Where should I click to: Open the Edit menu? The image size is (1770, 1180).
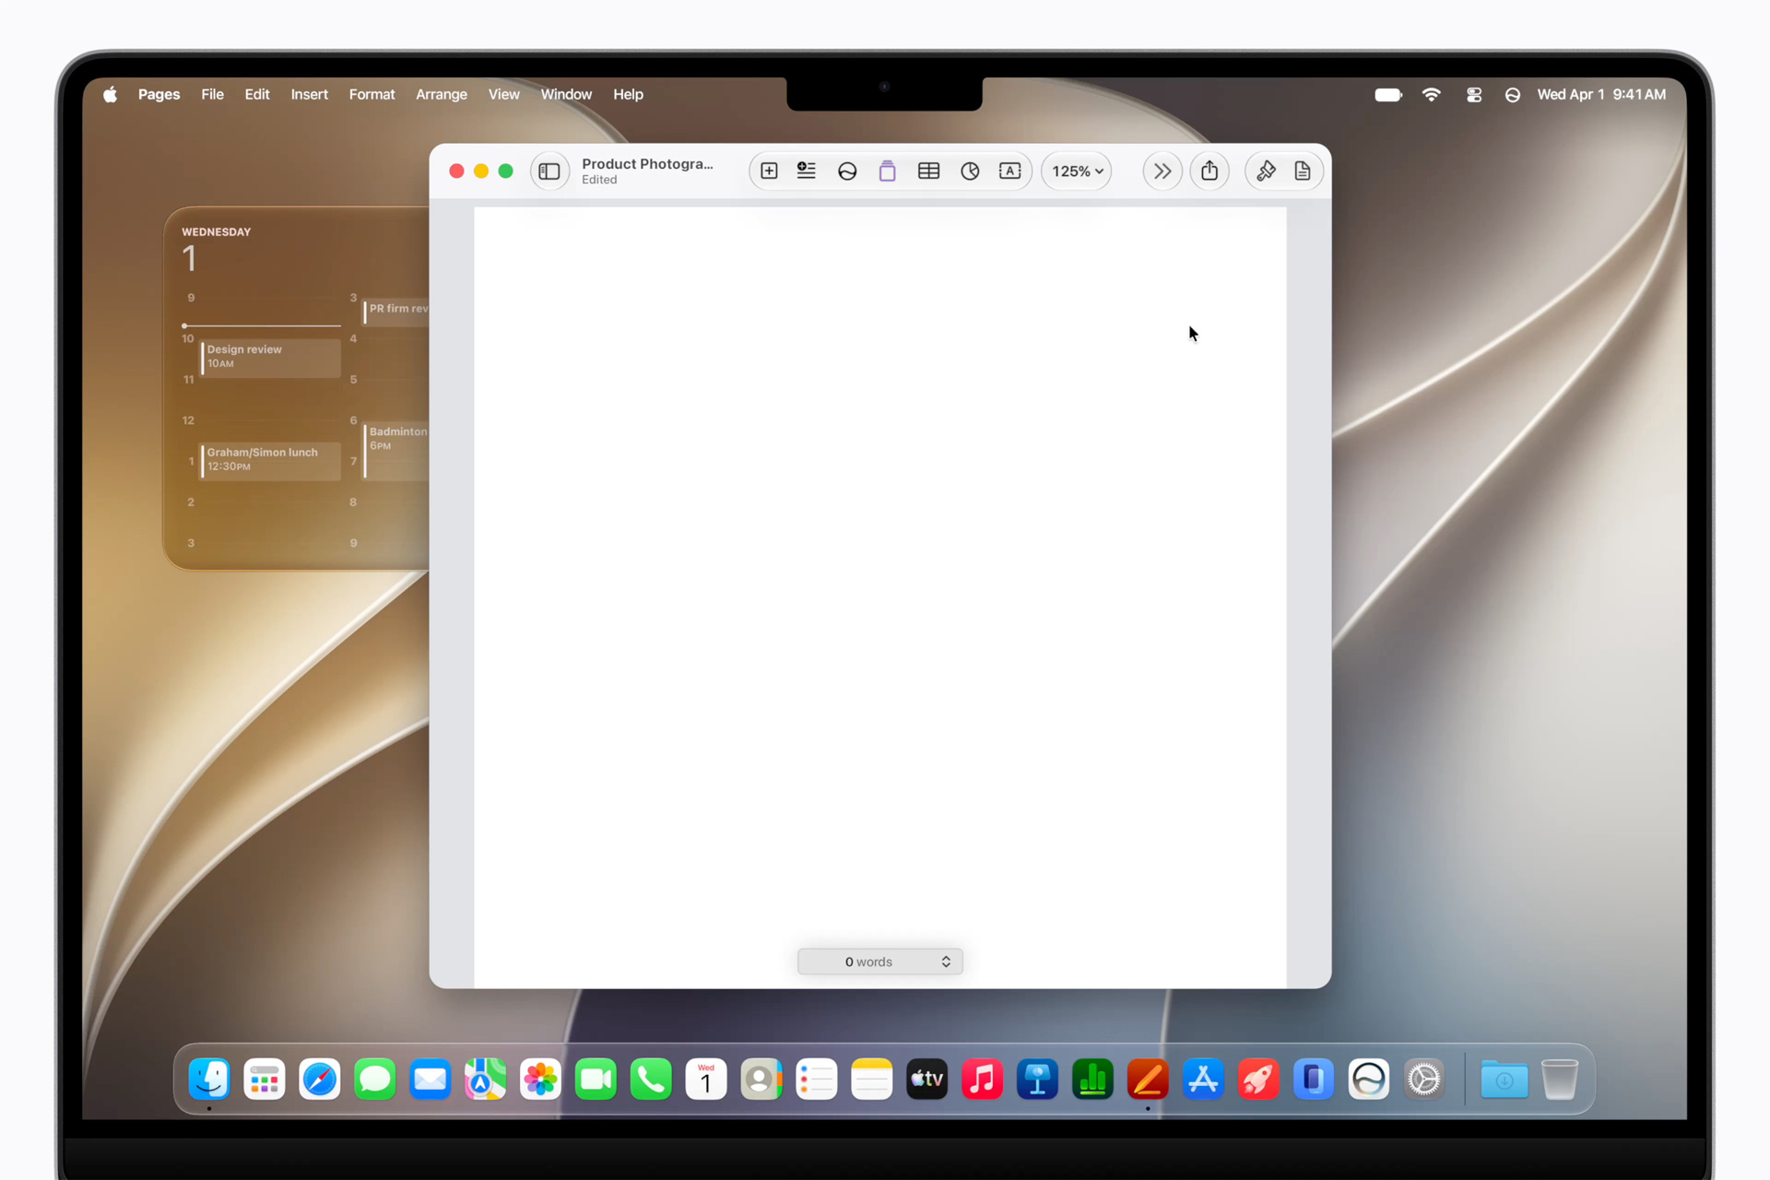[x=257, y=94]
